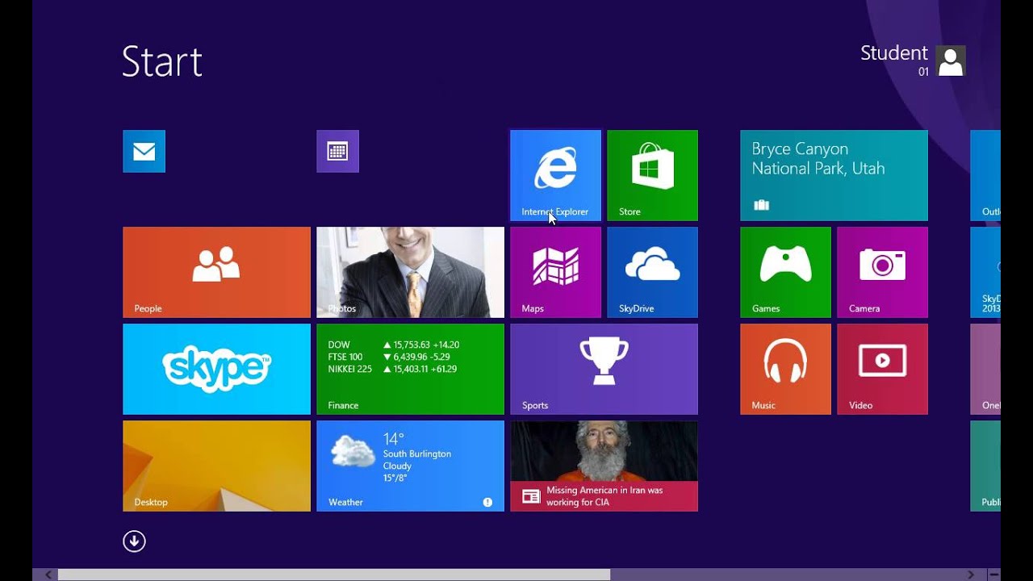This screenshot has height=581, width=1033.
Task: Open the Weather tile
Action: pyautogui.click(x=410, y=466)
